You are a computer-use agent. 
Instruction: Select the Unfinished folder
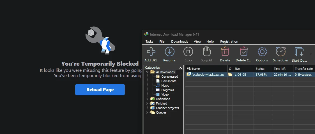pyautogui.click(x=163, y=99)
